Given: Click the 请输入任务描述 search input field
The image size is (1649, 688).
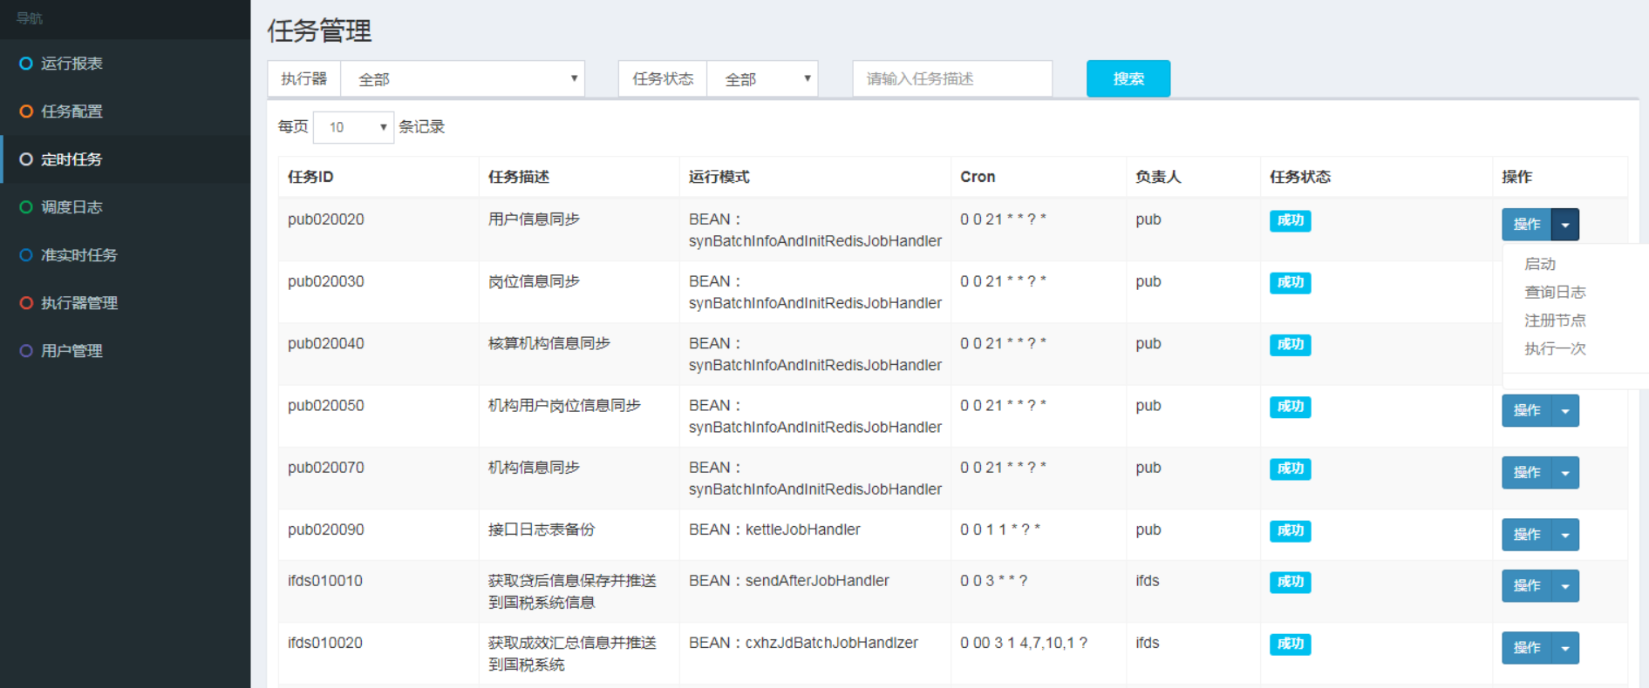Looking at the screenshot, I should [x=952, y=79].
